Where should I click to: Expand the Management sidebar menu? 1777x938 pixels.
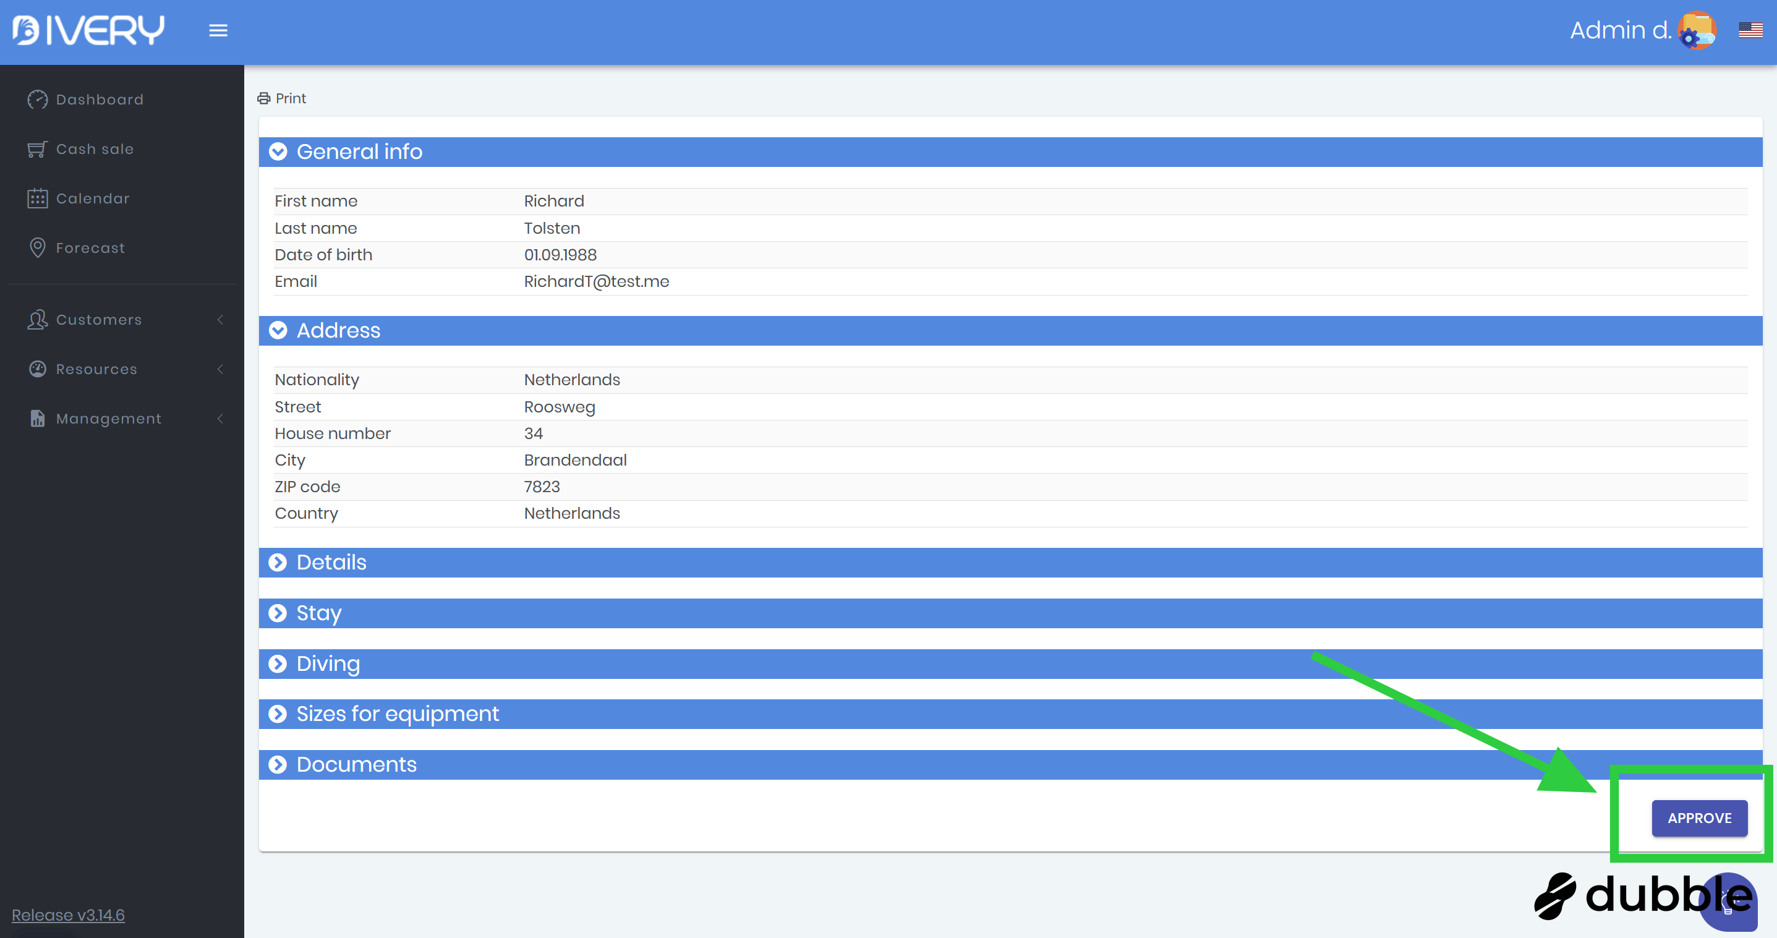click(108, 419)
